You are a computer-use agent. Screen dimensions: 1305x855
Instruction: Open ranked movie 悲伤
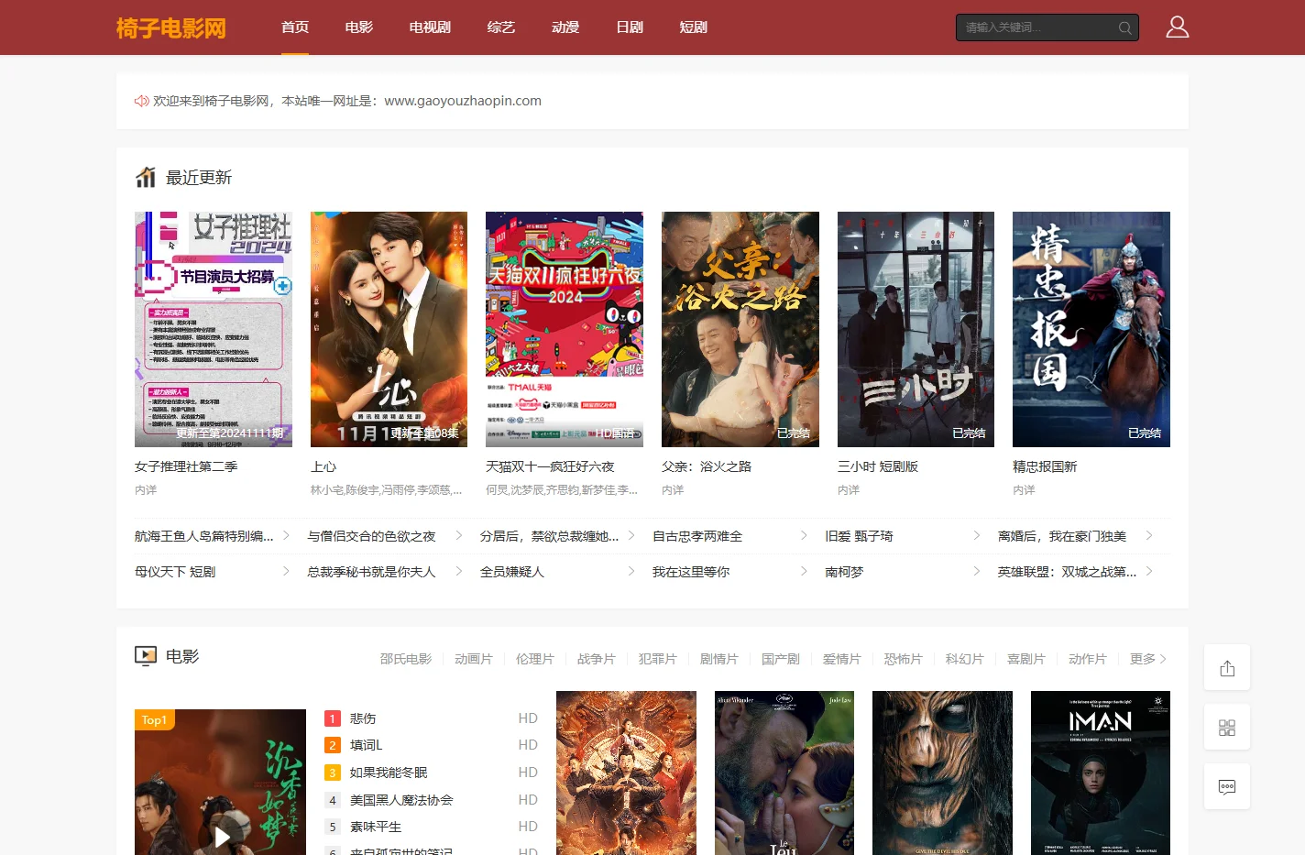pos(363,718)
